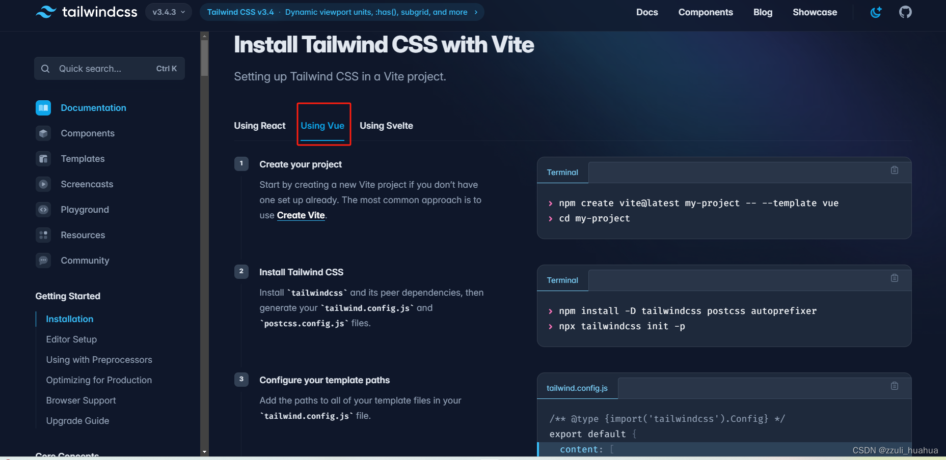Click the npx tailwindcss init -p command
This screenshot has width=946, height=460.
coord(622,326)
